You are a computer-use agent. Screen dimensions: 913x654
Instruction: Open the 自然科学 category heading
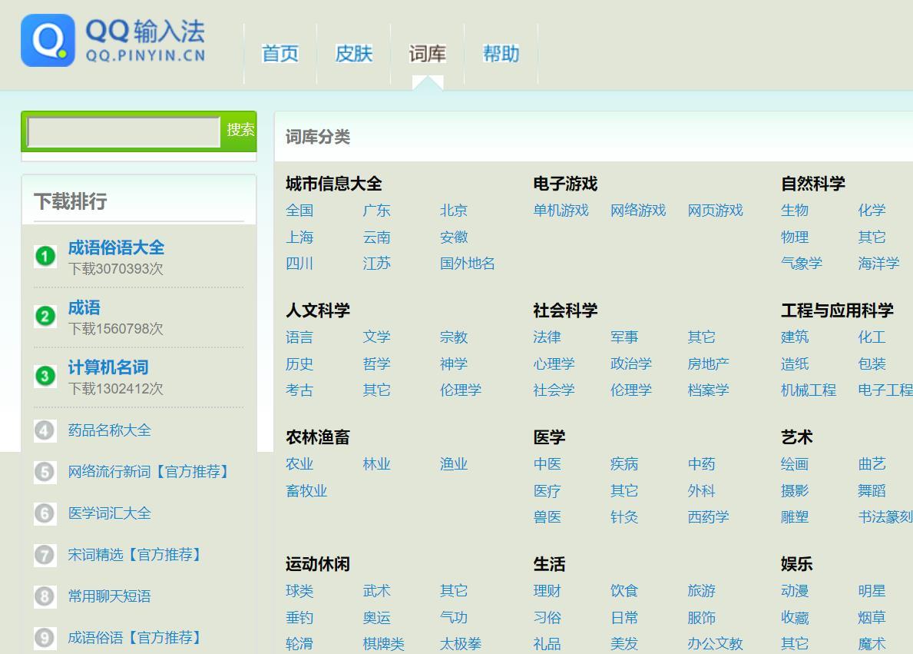(813, 184)
